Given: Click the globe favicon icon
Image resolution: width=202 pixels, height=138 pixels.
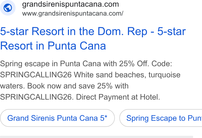Looking at the screenshot, I should pos(8,8).
